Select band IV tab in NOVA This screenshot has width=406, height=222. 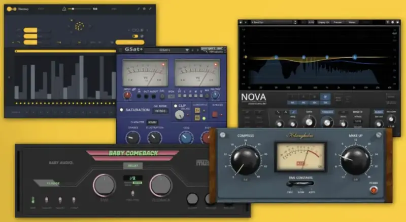[x=325, y=97]
